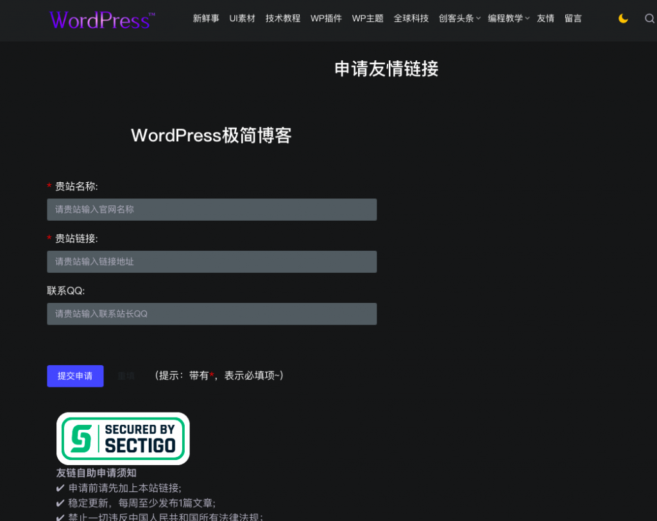Open search using the magnifier icon
The height and width of the screenshot is (521, 657).
point(649,19)
